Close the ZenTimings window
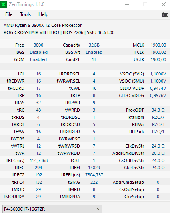The image size is (170, 213). click(164, 4)
